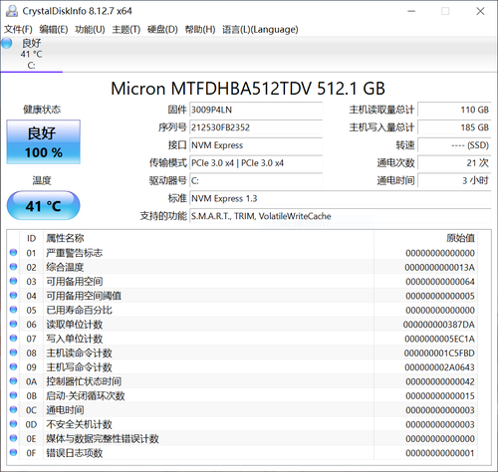Screen dimensions: 498x472
Task: Open the 主题(T) menu
Action: [126, 30]
